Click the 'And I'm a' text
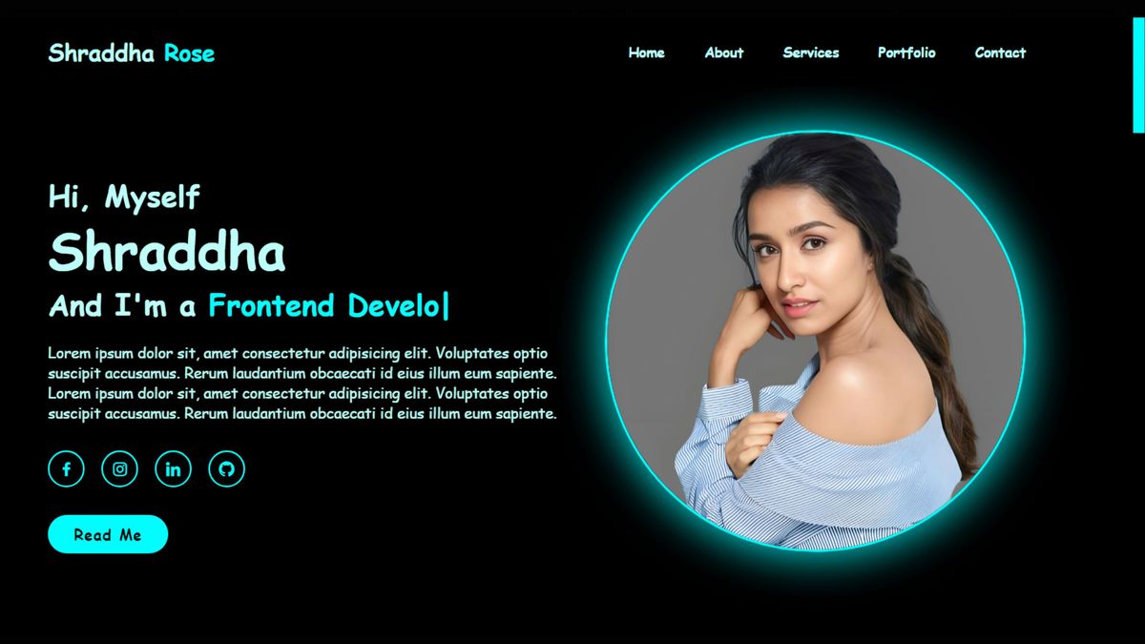 pos(122,305)
